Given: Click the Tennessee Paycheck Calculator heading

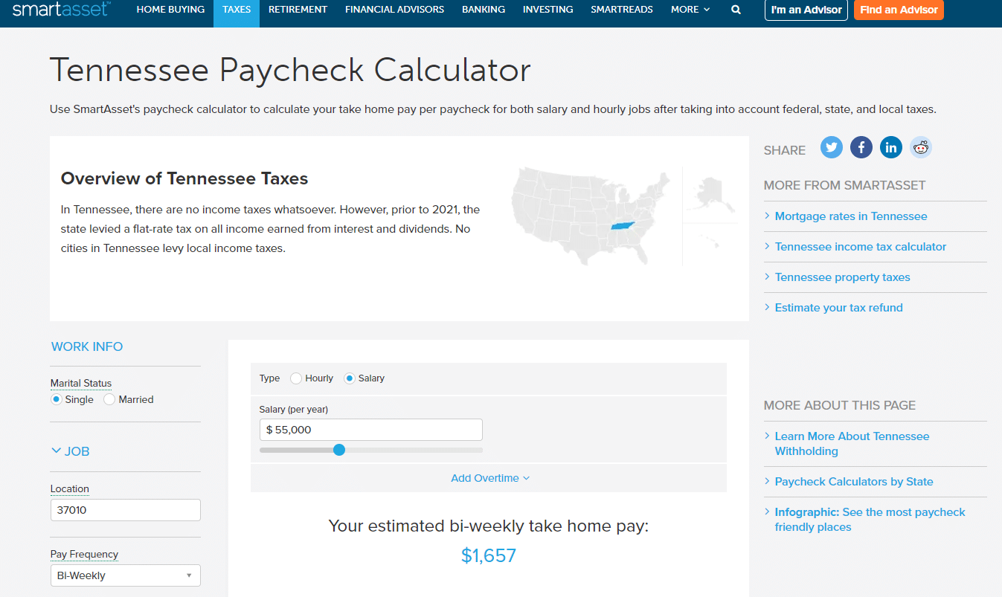Looking at the screenshot, I should [x=290, y=71].
